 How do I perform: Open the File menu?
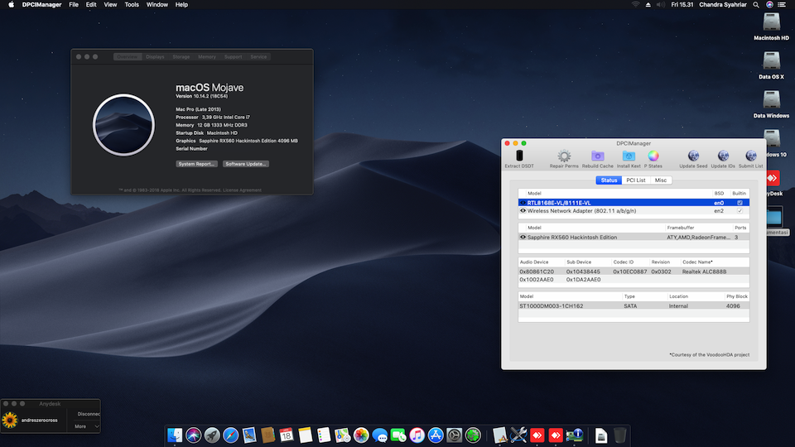pyautogui.click(x=74, y=5)
